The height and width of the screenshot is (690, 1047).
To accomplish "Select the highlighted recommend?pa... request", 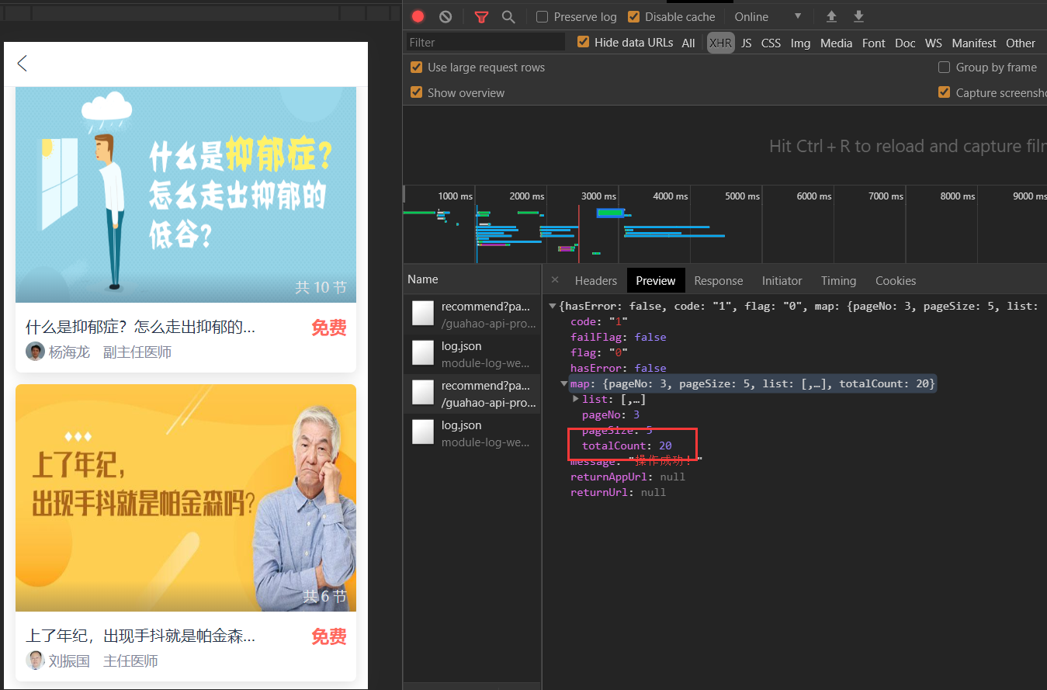I will coord(472,394).
